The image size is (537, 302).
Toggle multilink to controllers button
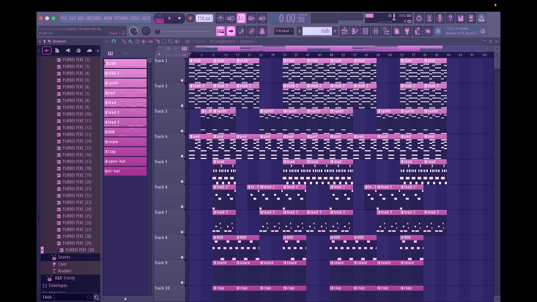[x=252, y=31]
